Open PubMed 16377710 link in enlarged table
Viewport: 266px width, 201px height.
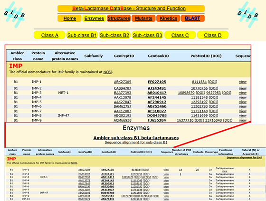(185, 120)
